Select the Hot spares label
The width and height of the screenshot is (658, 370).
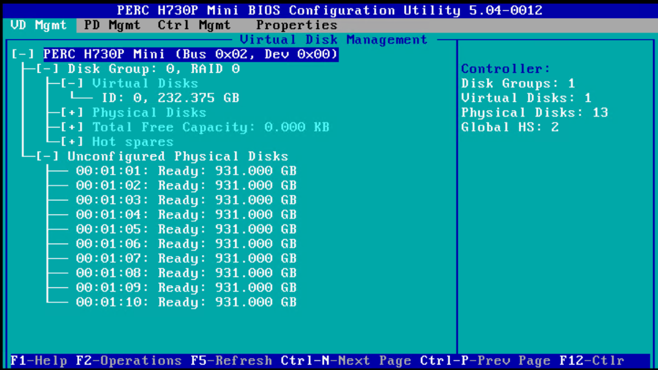133,142
